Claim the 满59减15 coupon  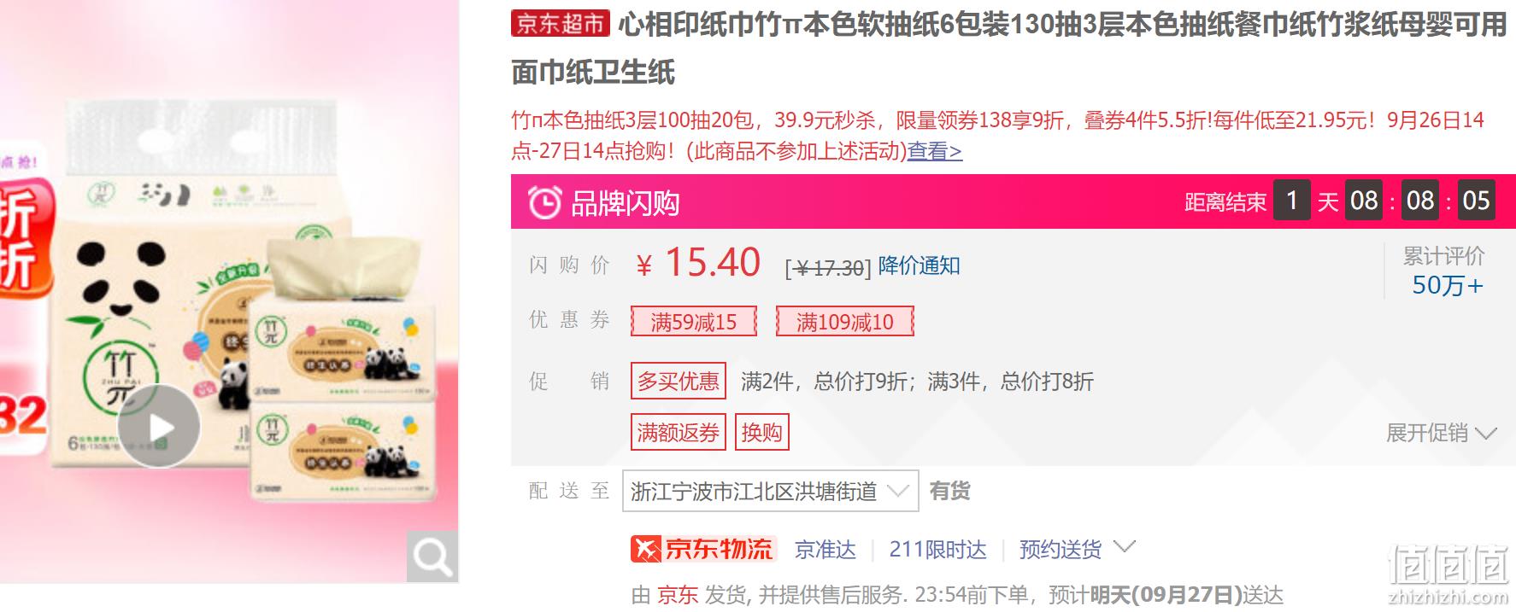[694, 322]
